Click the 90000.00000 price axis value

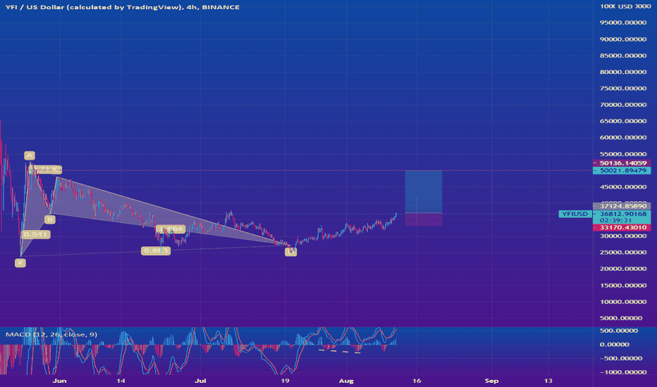(x=623, y=39)
